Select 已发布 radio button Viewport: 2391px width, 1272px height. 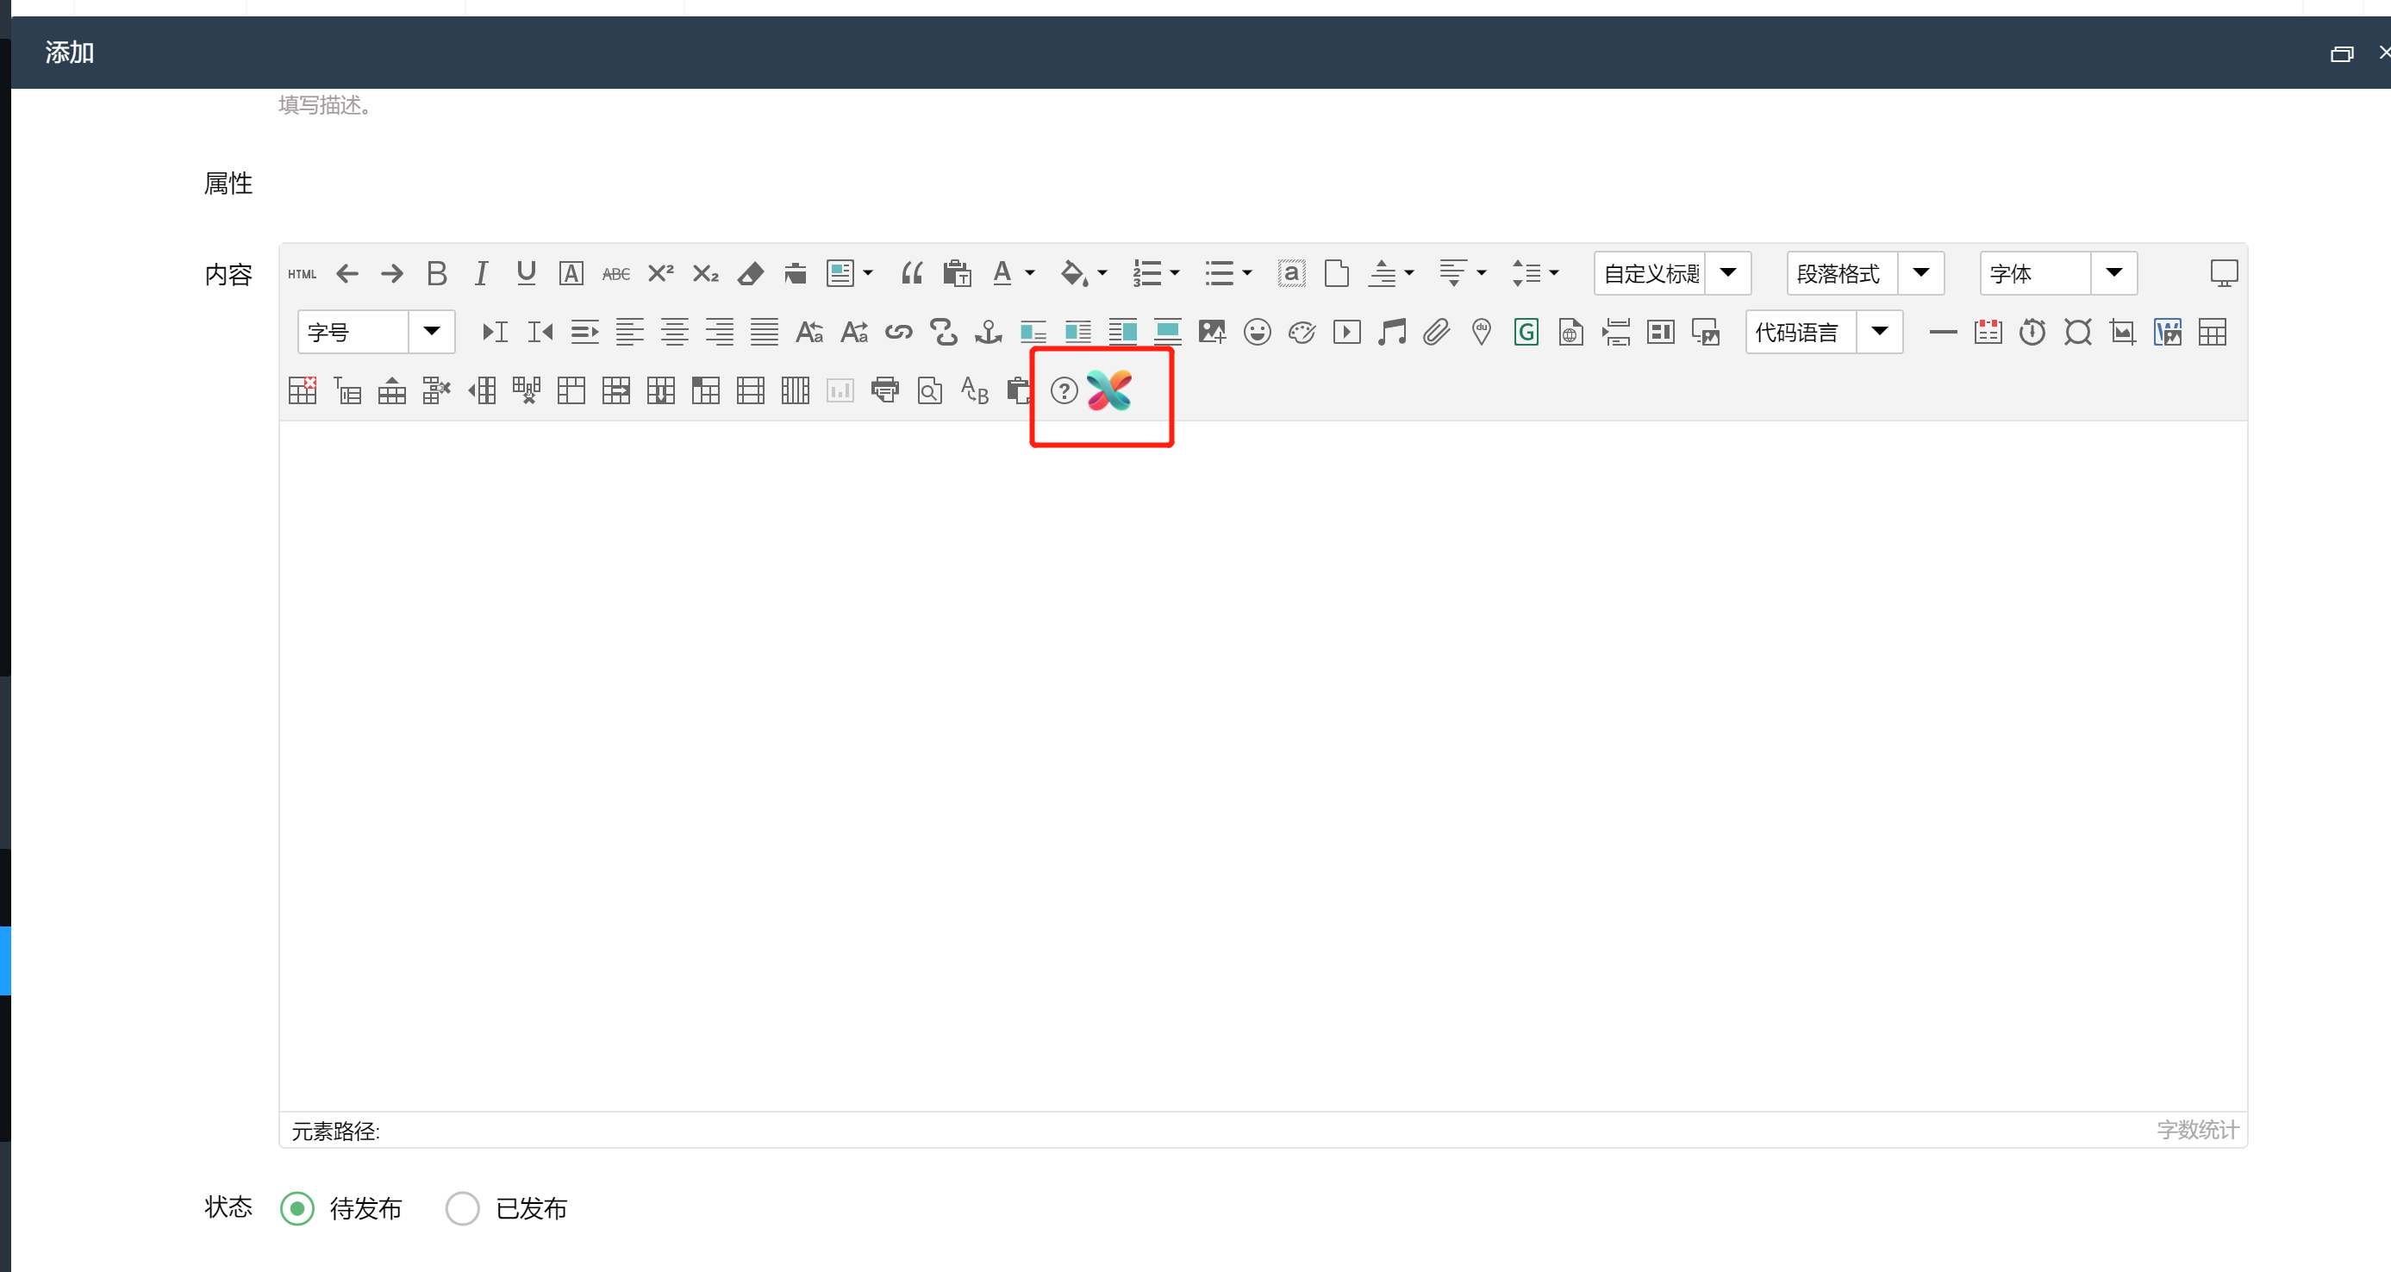coord(464,1210)
